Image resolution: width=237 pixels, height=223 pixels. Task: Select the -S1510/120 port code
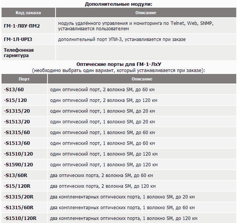[x=18, y=154]
